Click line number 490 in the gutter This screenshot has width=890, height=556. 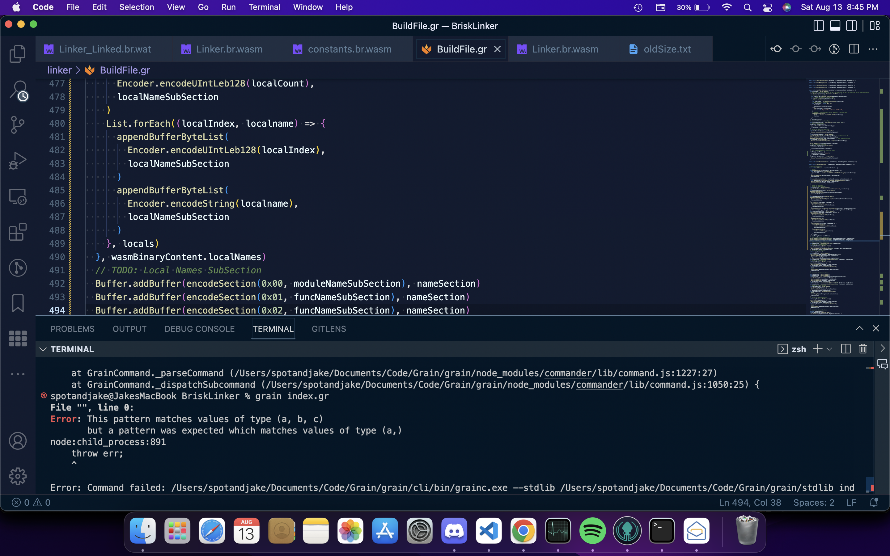pyautogui.click(x=57, y=257)
